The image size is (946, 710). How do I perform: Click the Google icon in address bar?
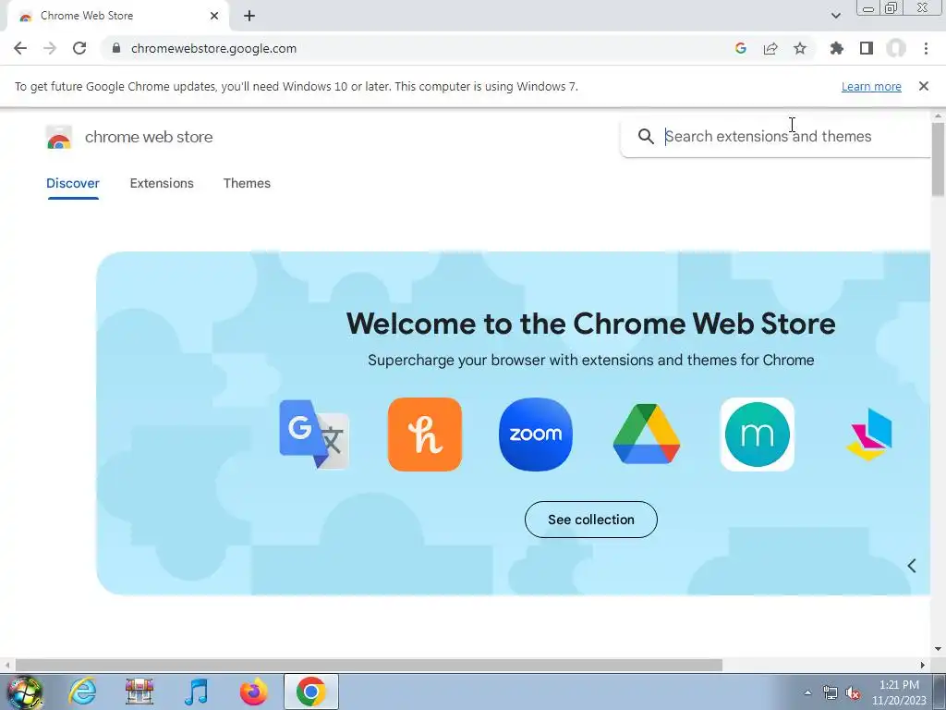click(x=741, y=48)
